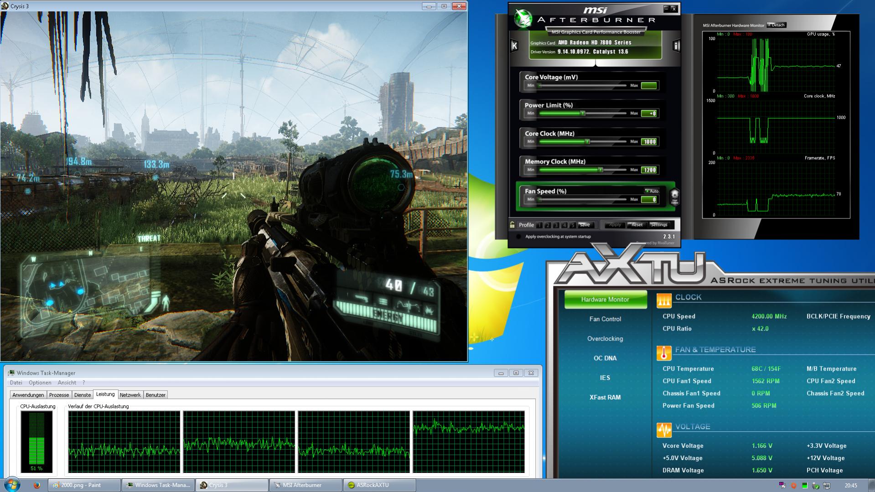Switch to the Anwendungen tab
875x492 pixels.
tap(28, 395)
